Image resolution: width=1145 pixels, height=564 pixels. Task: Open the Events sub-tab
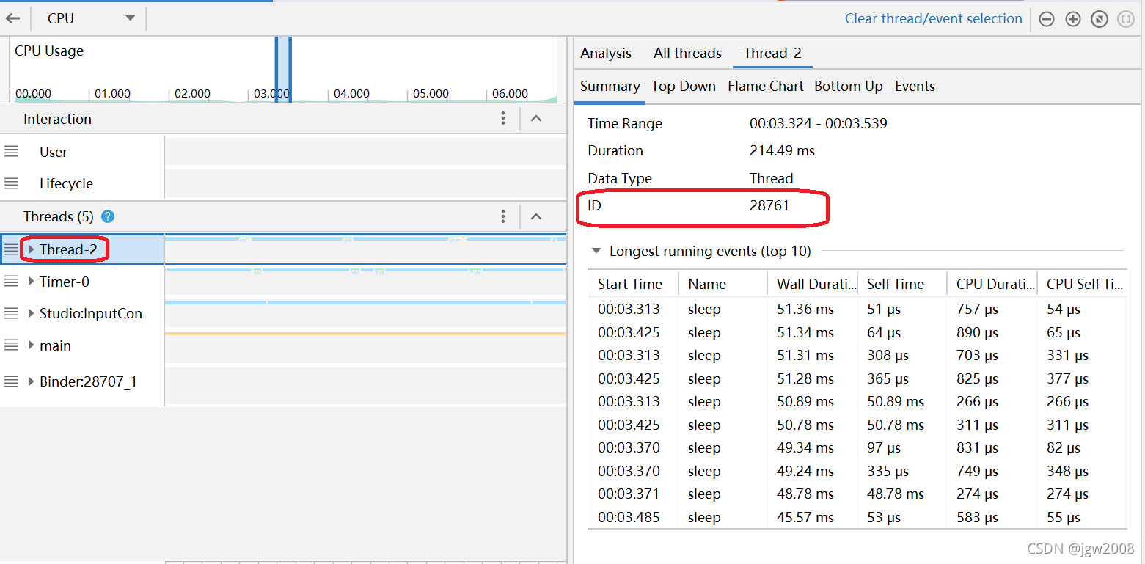(915, 86)
